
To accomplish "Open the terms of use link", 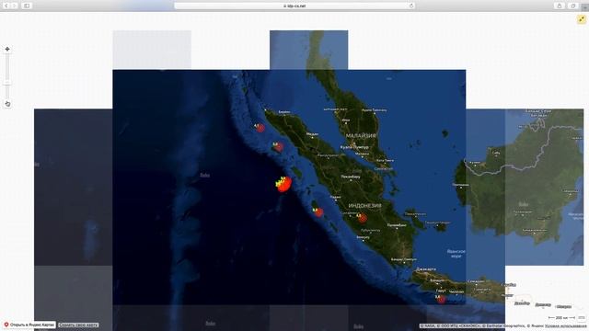I will (567, 326).
